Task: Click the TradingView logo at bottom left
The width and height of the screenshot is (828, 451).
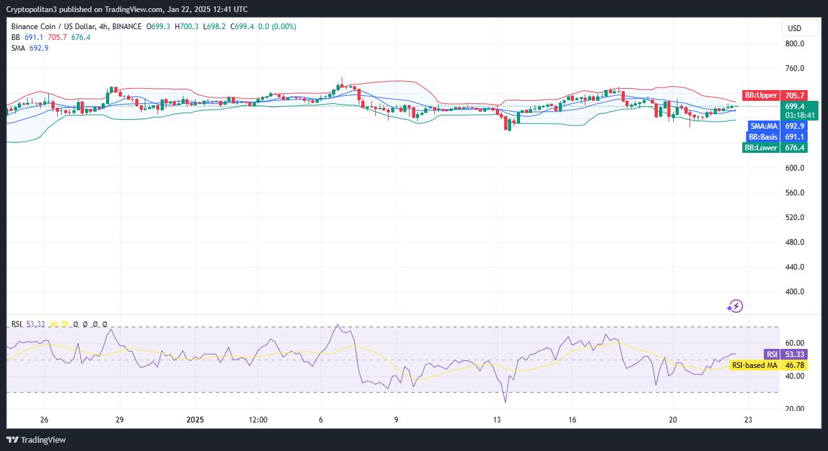Action: (36, 440)
